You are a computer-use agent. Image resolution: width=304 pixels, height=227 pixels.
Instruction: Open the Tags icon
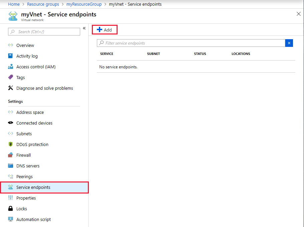[10, 77]
